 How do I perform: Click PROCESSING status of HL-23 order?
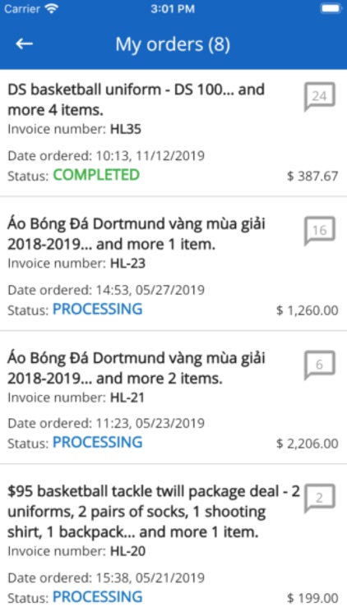98,309
